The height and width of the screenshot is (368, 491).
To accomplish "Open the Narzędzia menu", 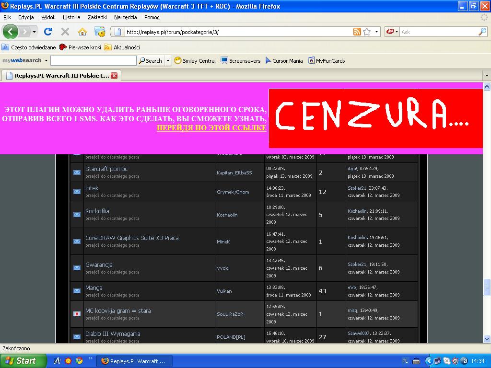I will 126,17.
